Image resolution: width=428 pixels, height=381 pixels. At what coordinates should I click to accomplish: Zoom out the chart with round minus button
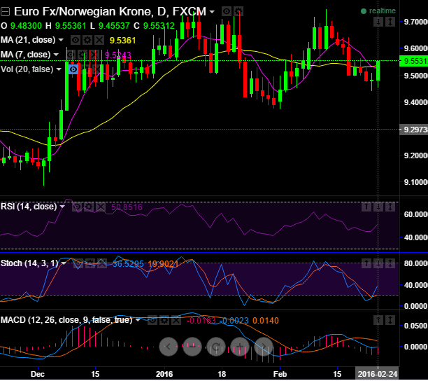(192, 347)
